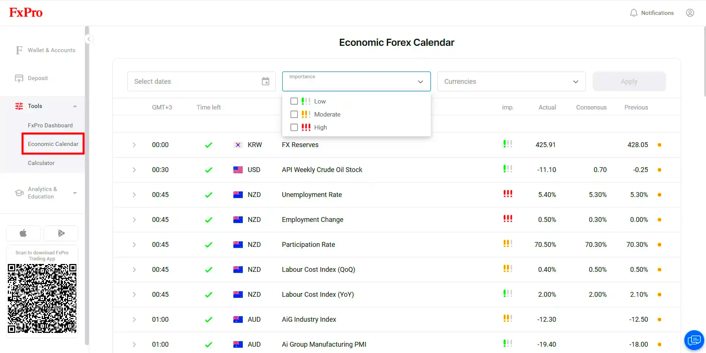Image resolution: width=706 pixels, height=353 pixels.
Task: Check the Moderate importance filter
Action: [294, 114]
